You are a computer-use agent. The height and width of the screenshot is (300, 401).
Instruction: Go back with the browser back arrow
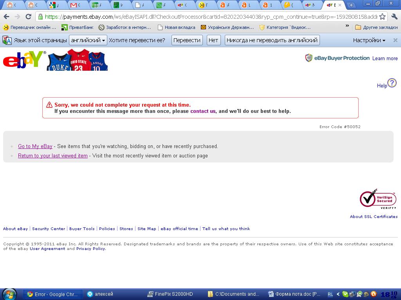6,17
